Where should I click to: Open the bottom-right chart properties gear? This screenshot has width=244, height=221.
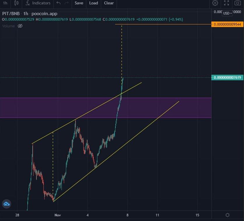tap(227, 215)
